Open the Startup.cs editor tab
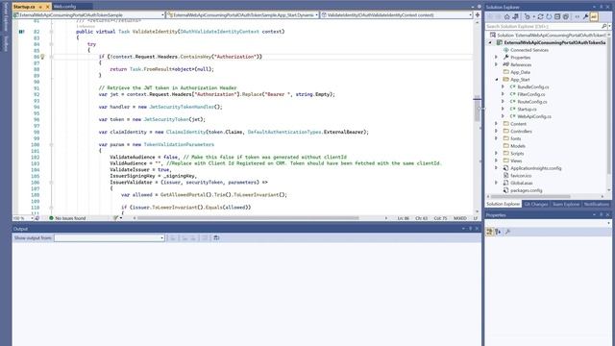This screenshot has width=615, height=346. [24, 7]
